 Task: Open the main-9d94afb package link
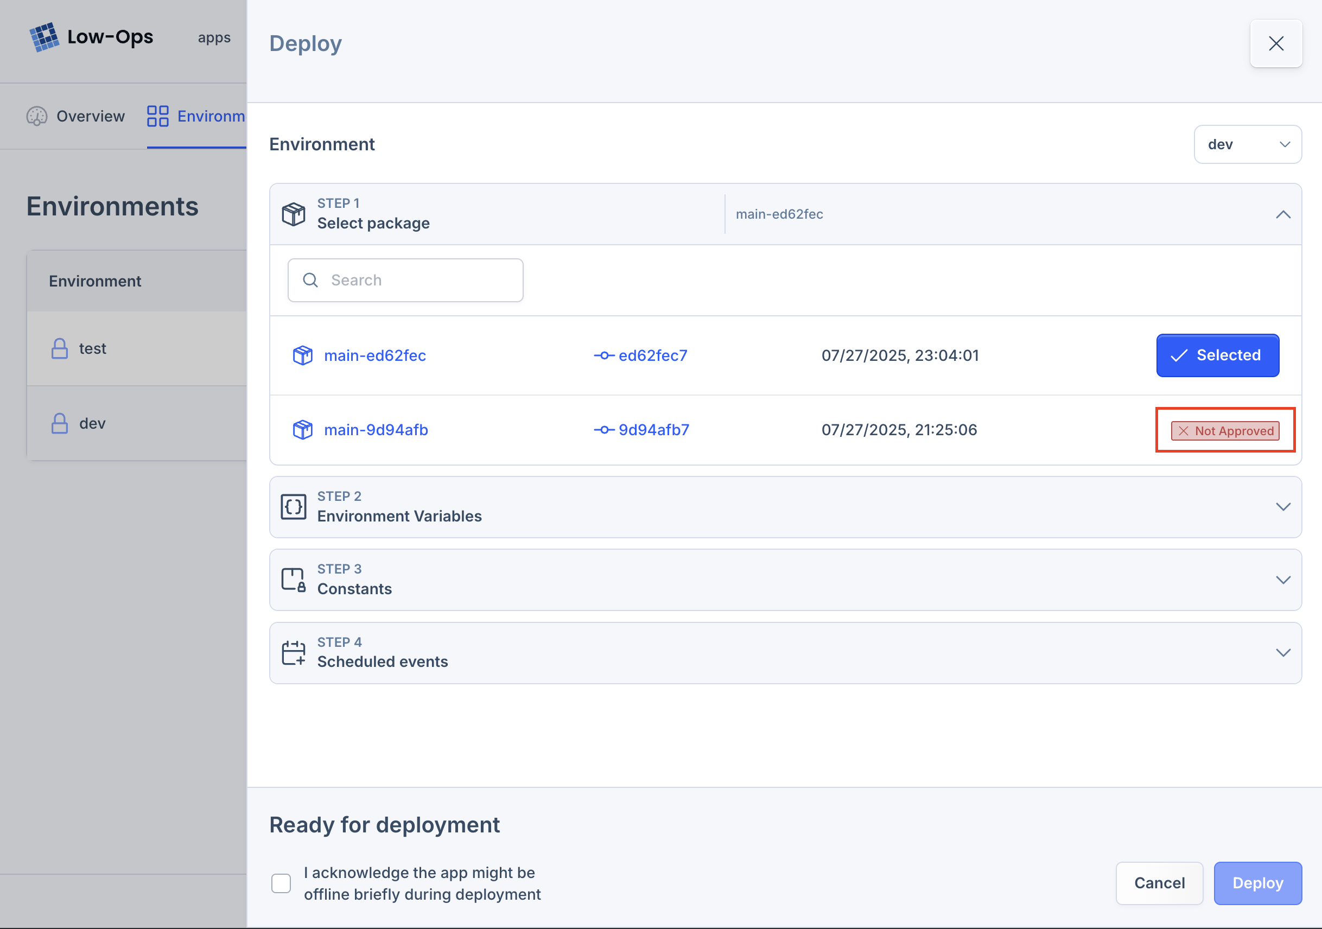click(x=376, y=430)
